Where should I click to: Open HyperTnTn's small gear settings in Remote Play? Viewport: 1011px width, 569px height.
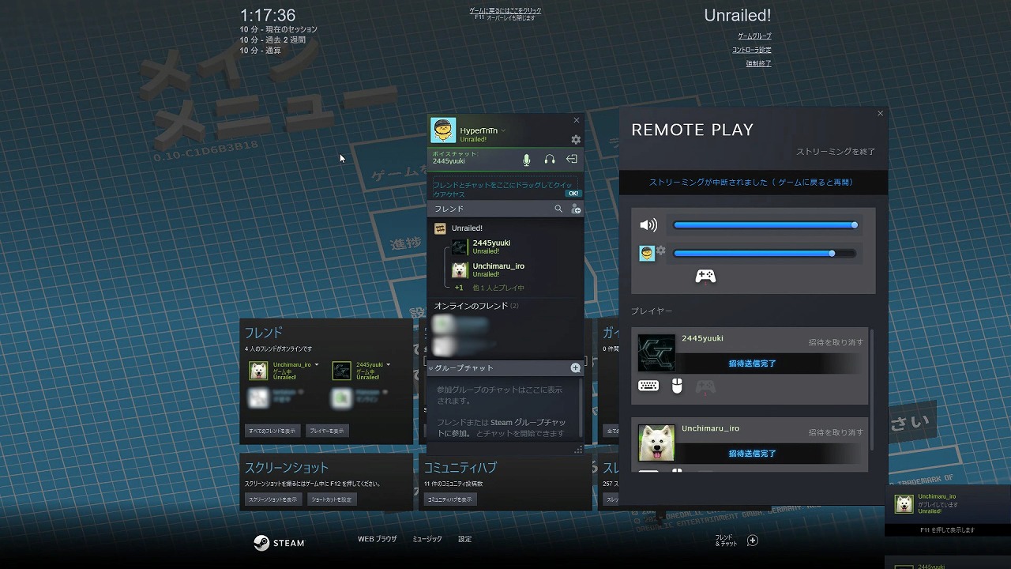coord(661,251)
